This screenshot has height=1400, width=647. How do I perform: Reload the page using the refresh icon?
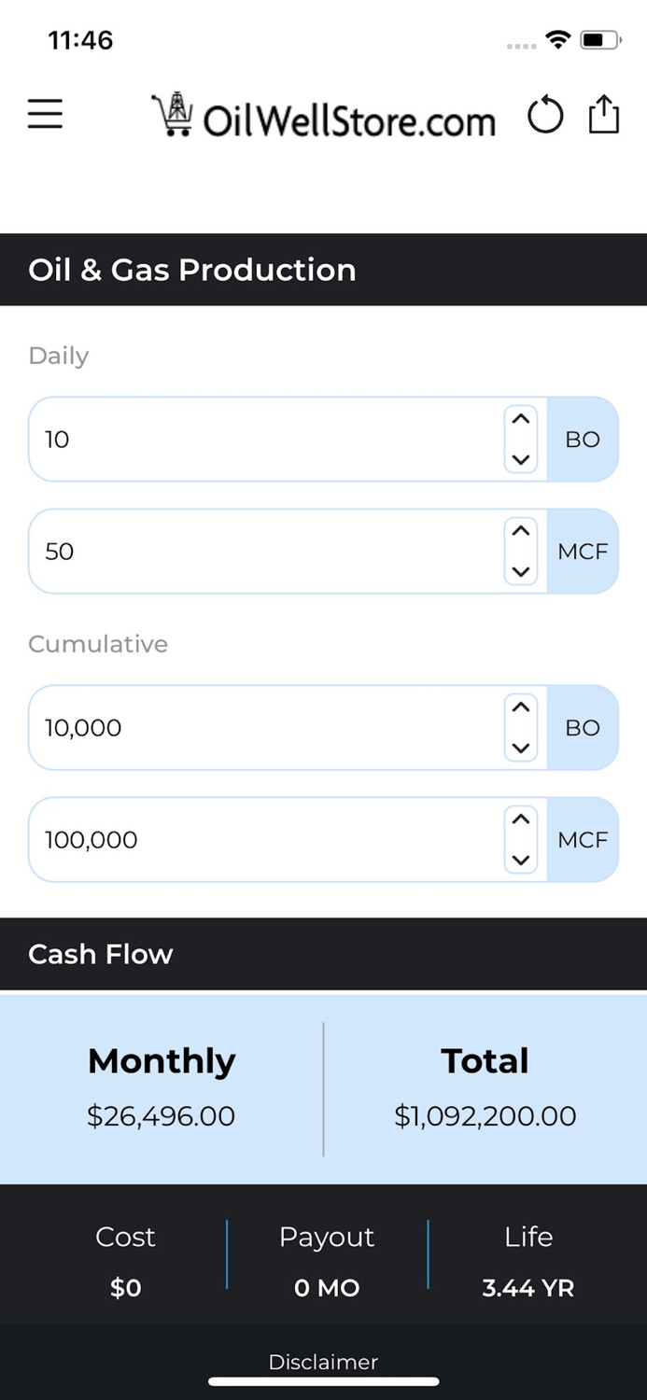point(545,115)
